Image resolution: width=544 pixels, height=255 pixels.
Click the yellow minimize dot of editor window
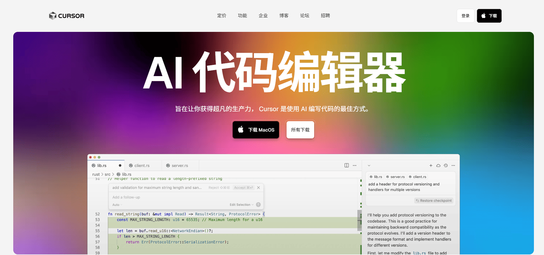95,157
